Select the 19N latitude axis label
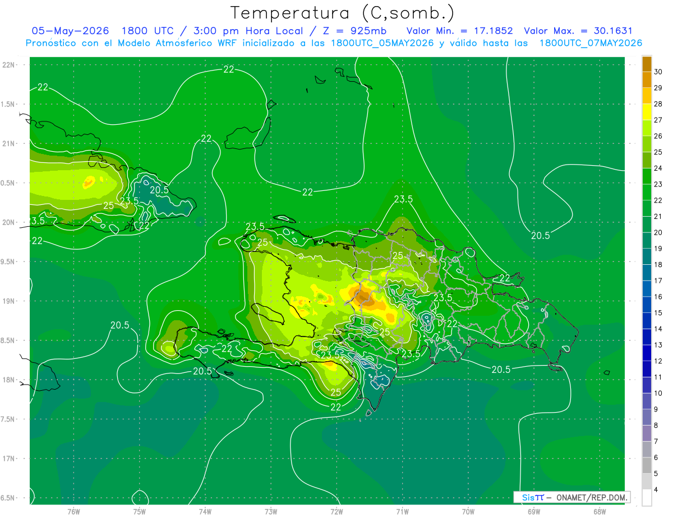Screen dimensions: 673x519 click(x=9, y=301)
